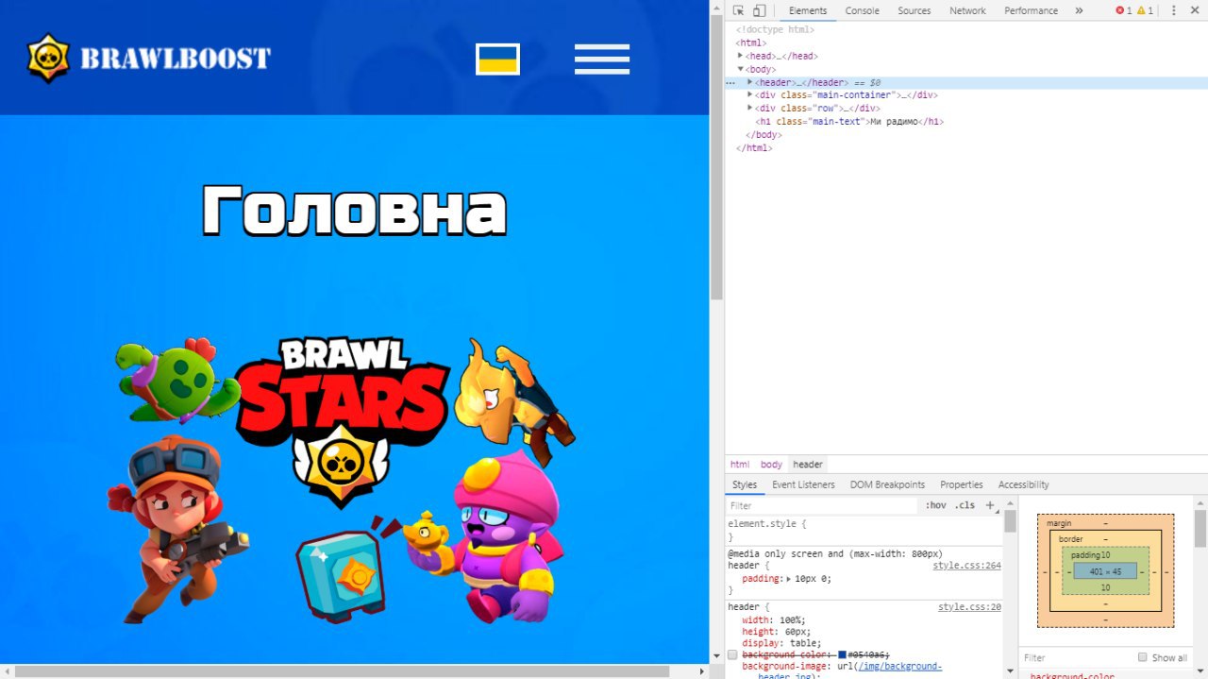1208x679 pixels.
Task: Open the DevTools three-dot menu
Action: click(x=1174, y=10)
